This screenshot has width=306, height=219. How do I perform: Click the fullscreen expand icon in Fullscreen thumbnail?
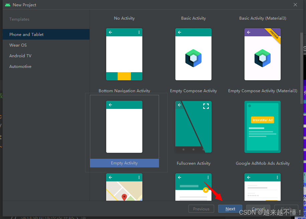coord(206,106)
